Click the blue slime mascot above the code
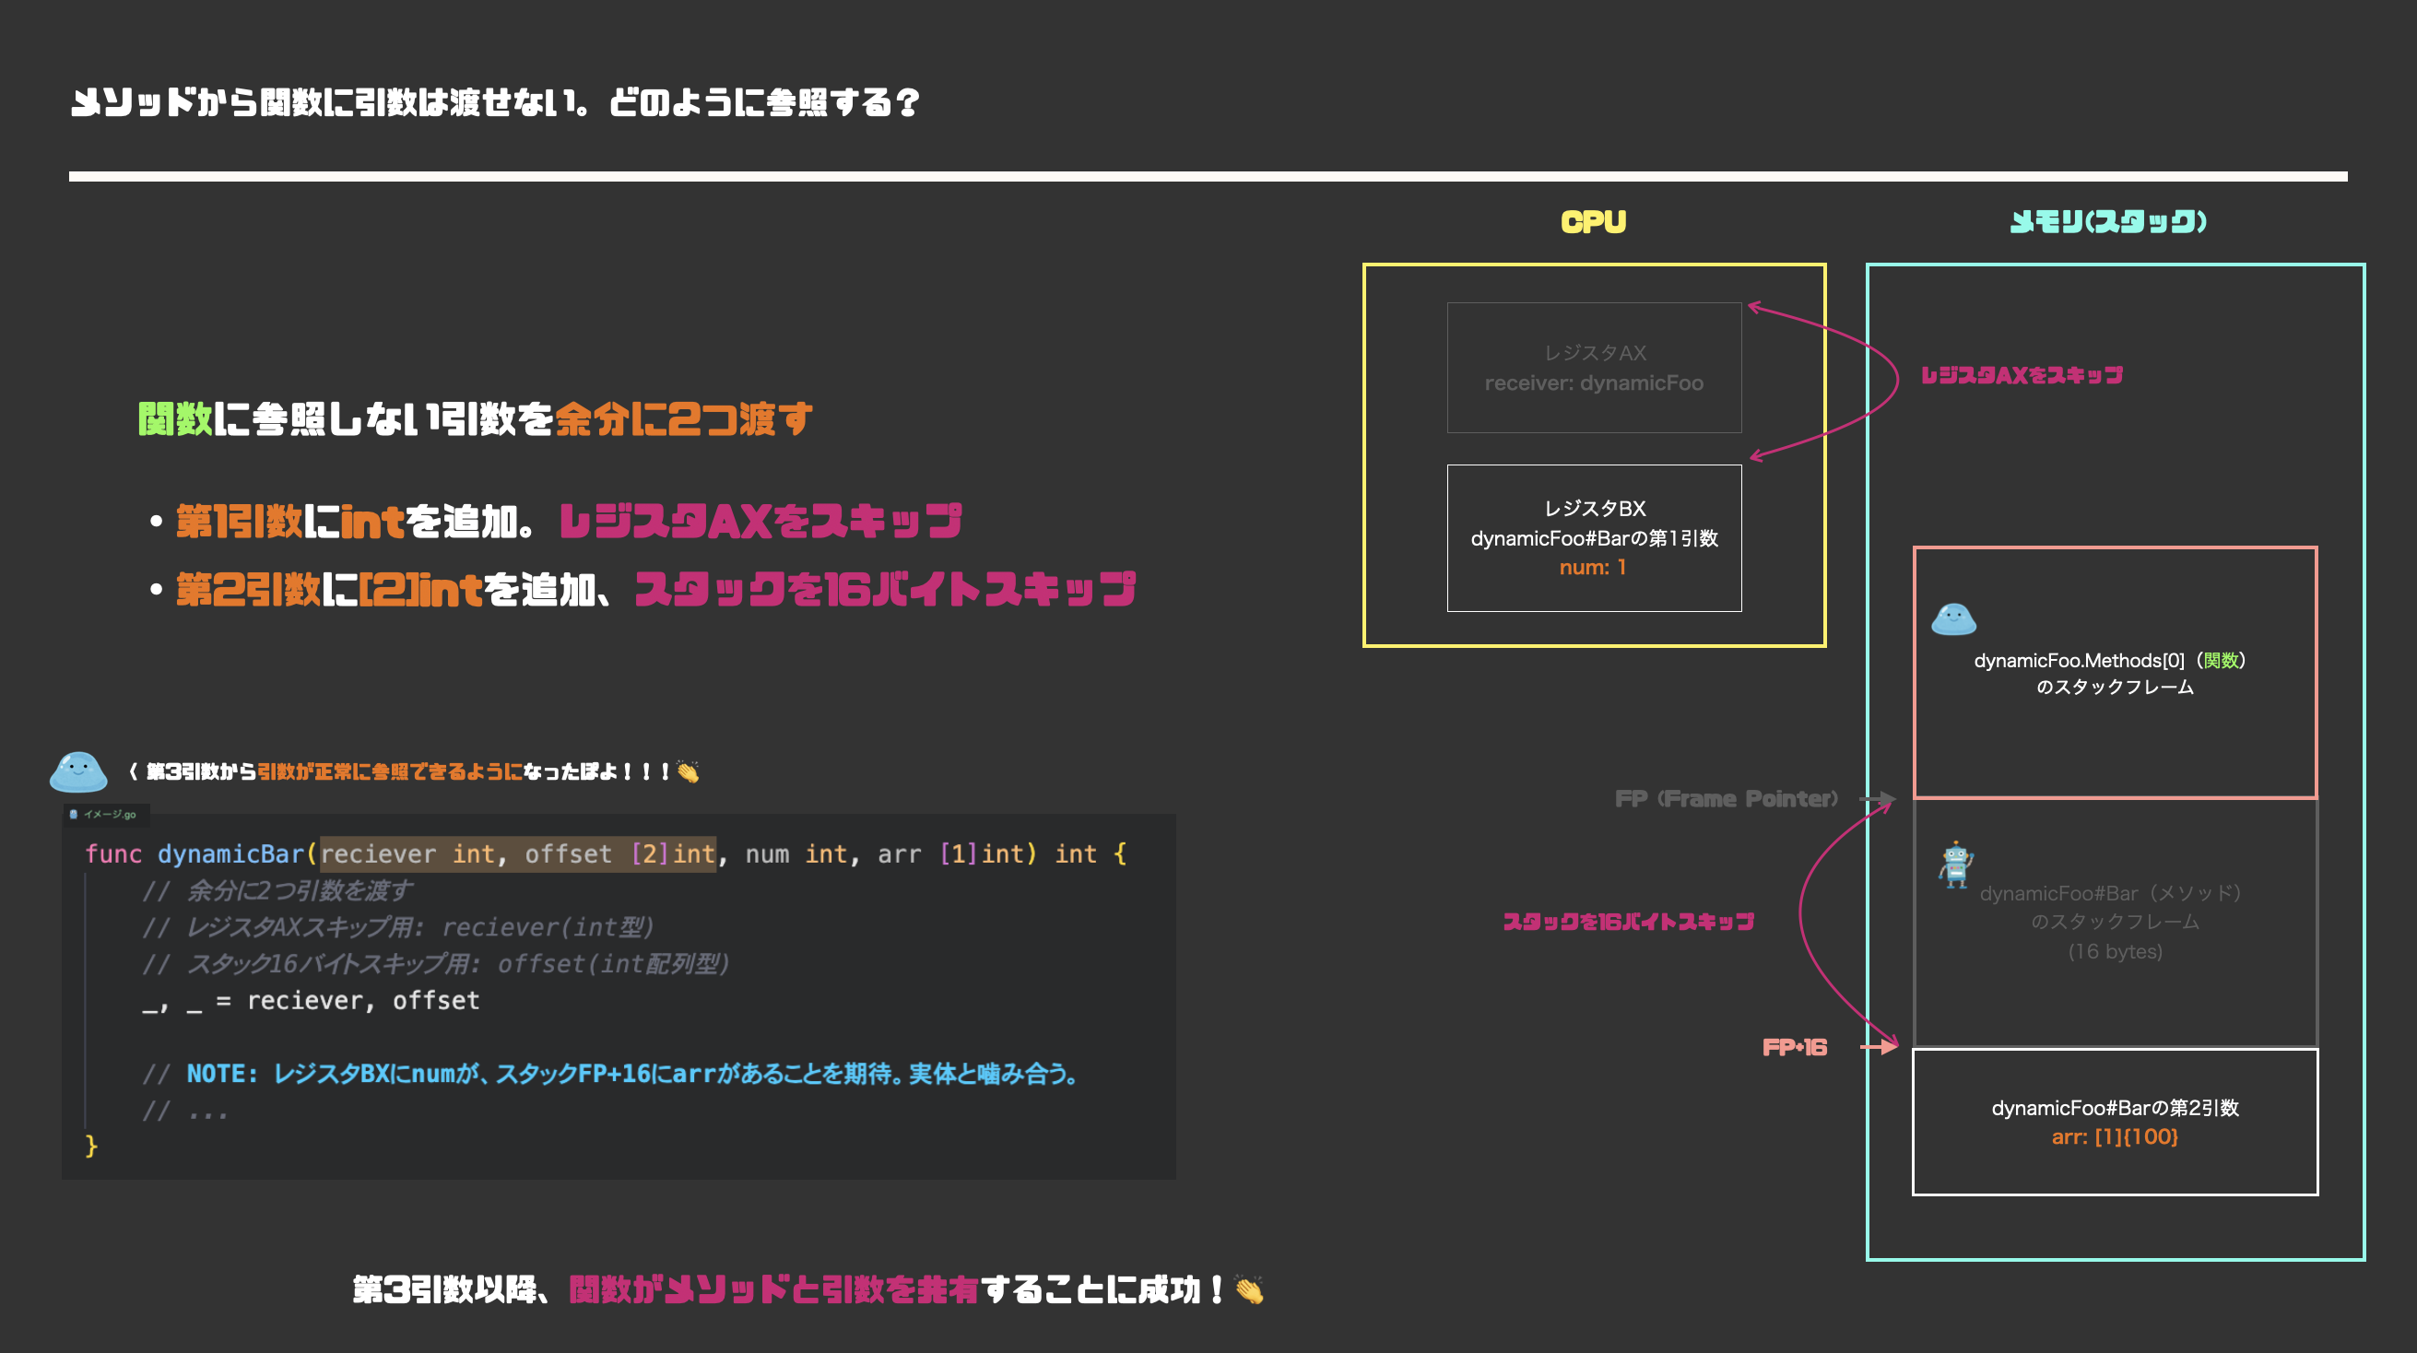The image size is (2417, 1353). pyautogui.click(x=77, y=771)
